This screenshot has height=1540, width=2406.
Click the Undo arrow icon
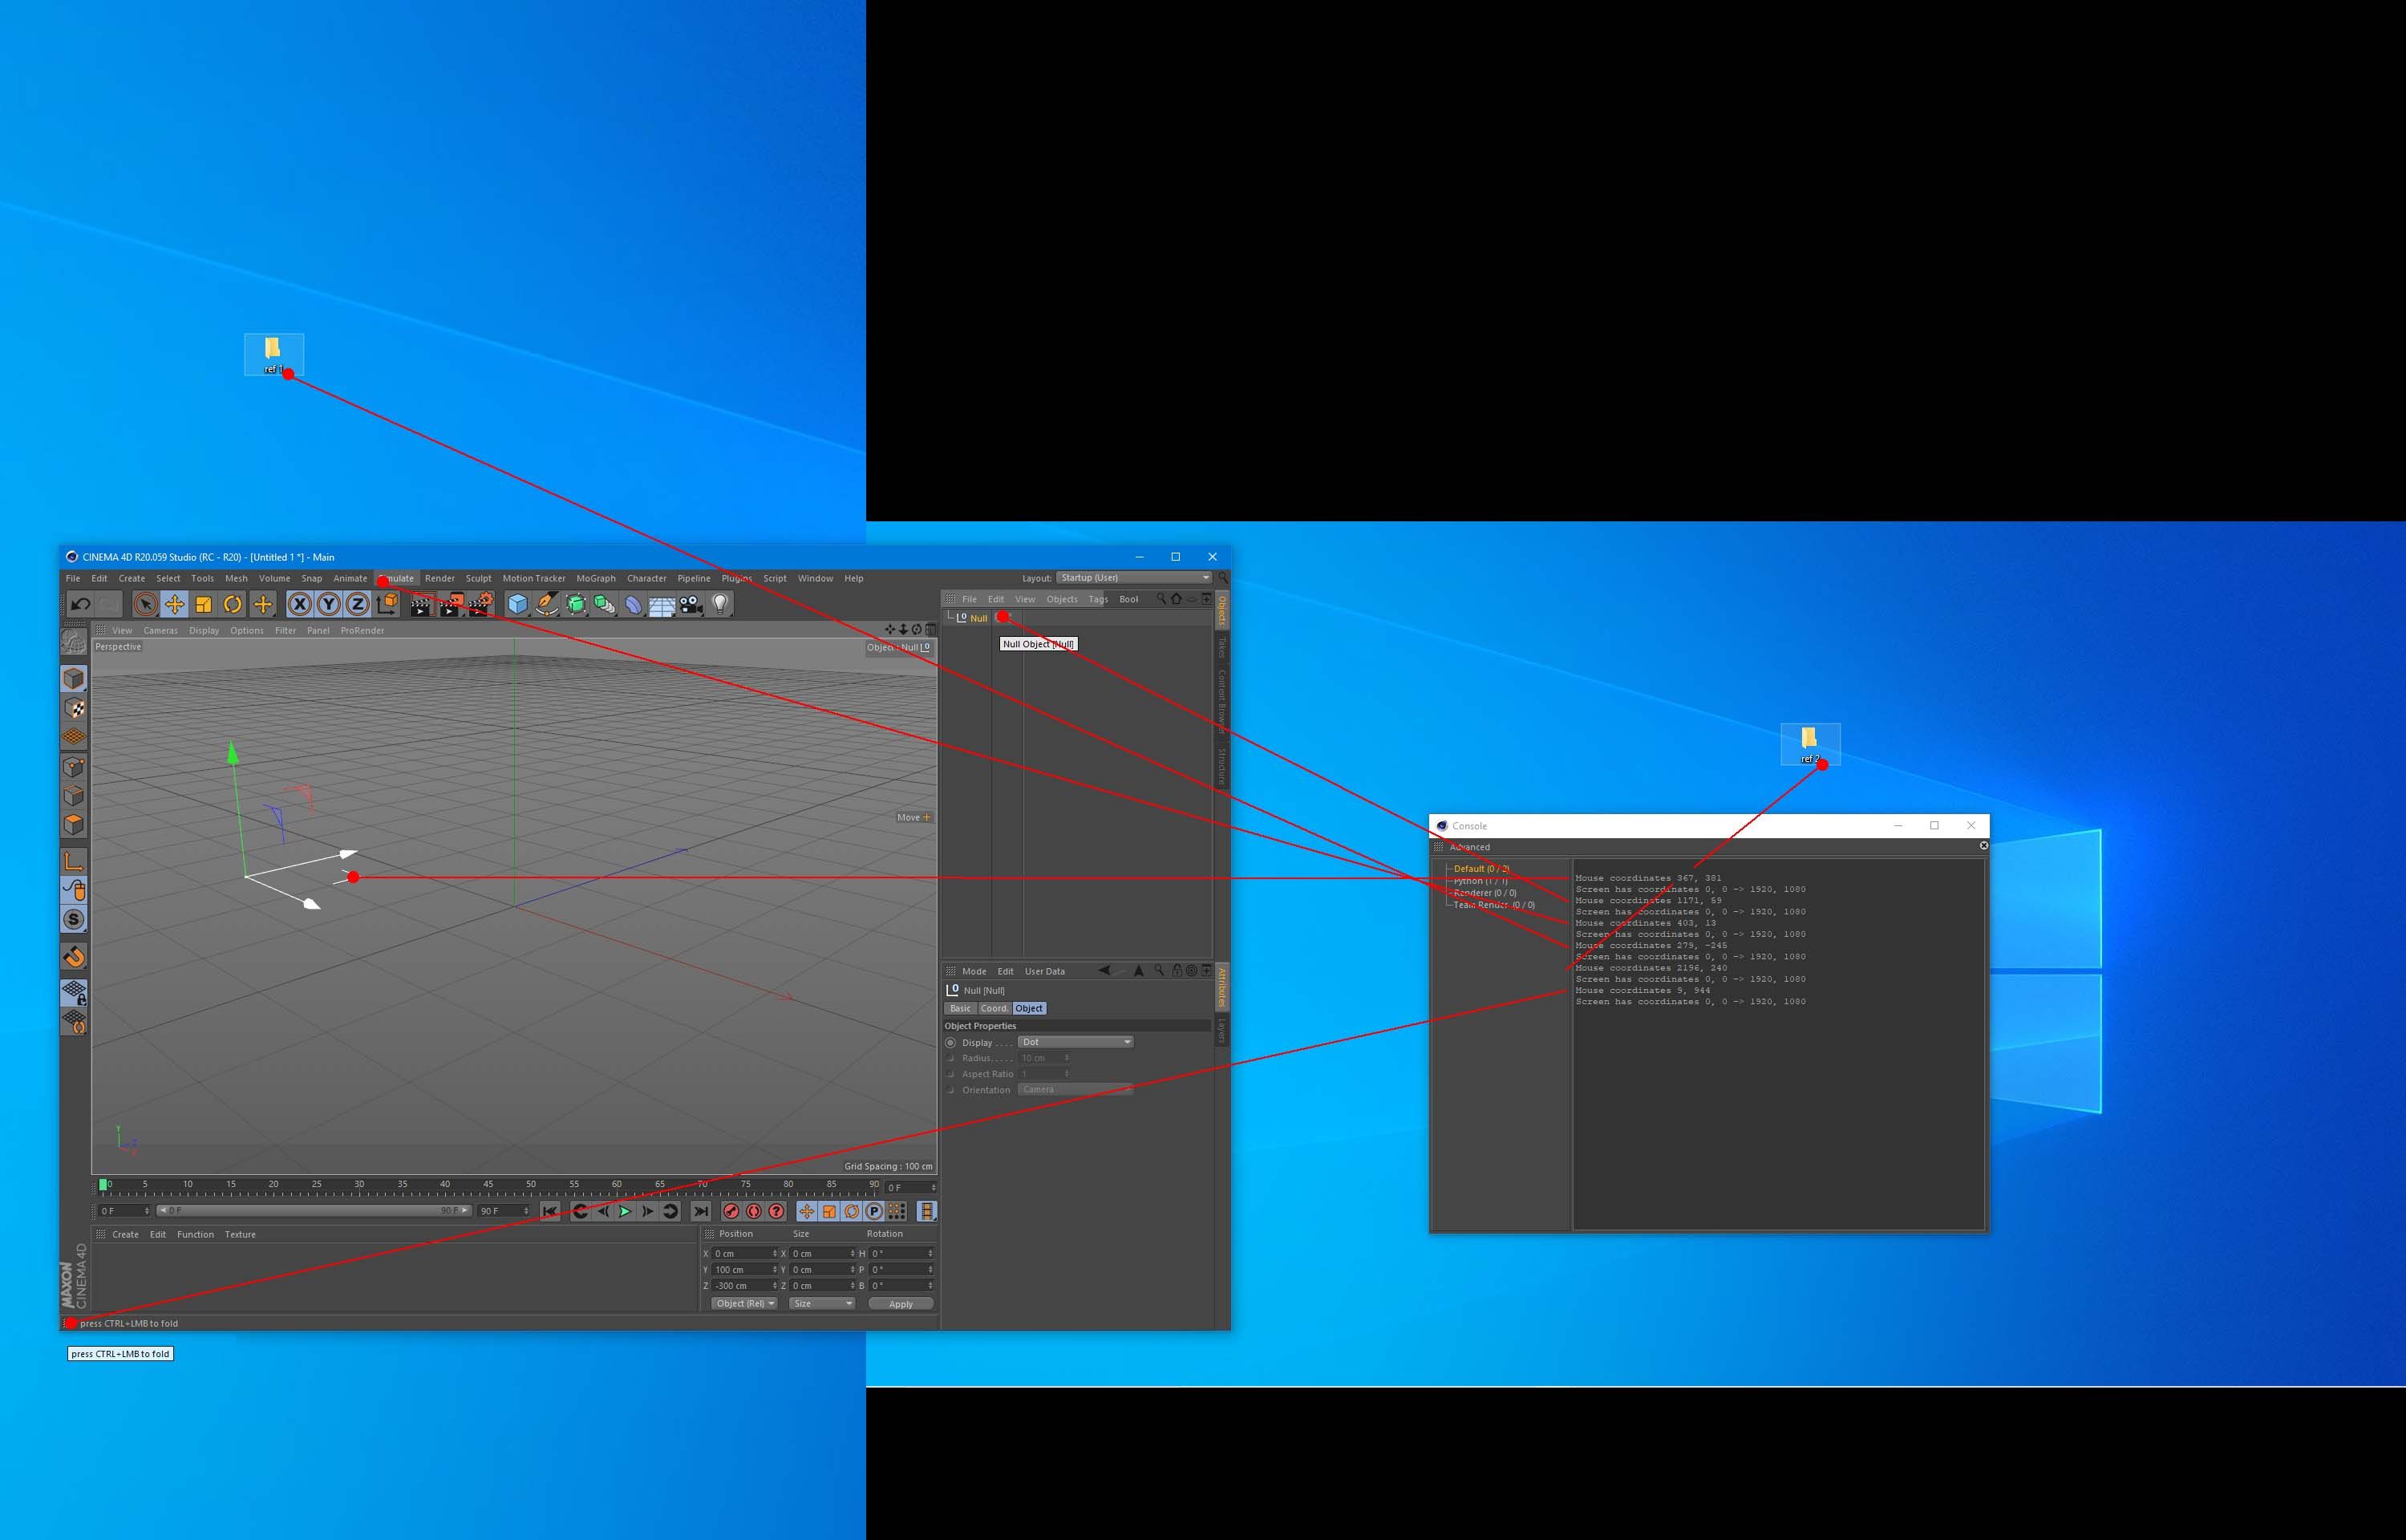click(81, 604)
